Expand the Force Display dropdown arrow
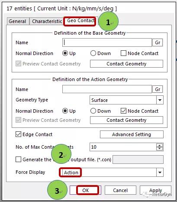The image size is (177, 202). click(x=160, y=173)
